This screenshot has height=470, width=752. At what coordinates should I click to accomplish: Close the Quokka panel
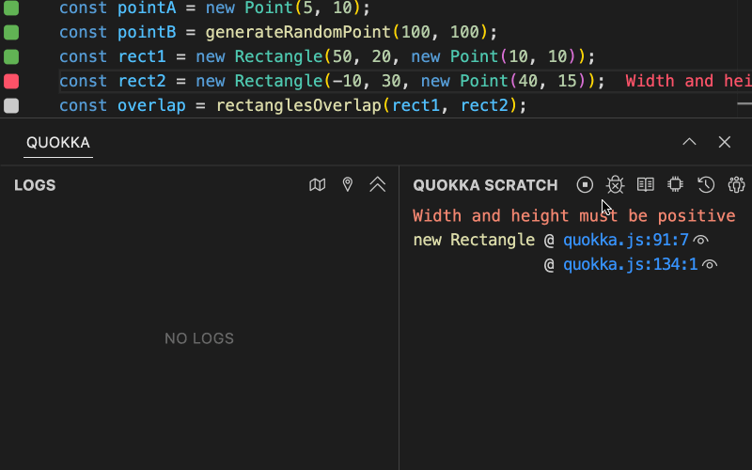pyautogui.click(x=724, y=142)
